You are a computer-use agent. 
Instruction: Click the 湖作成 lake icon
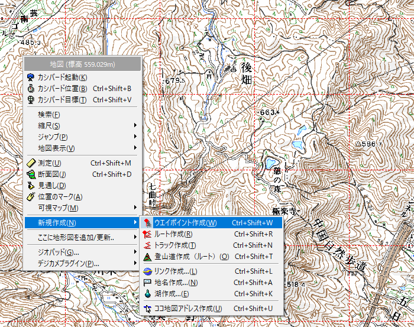pyautogui.click(x=147, y=294)
